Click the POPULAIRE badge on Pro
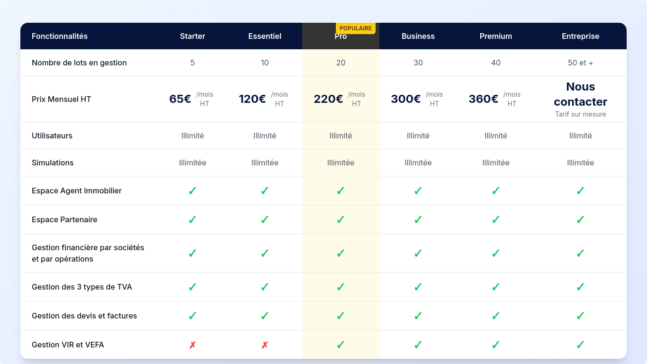 (355, 28)
